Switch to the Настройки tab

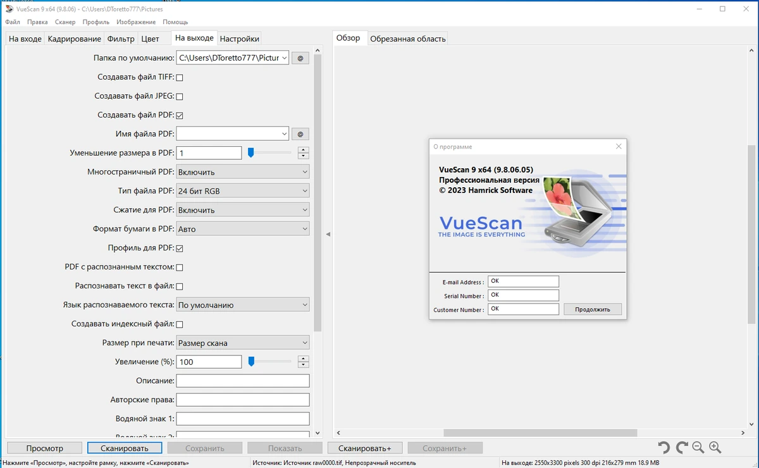(239, 39)
